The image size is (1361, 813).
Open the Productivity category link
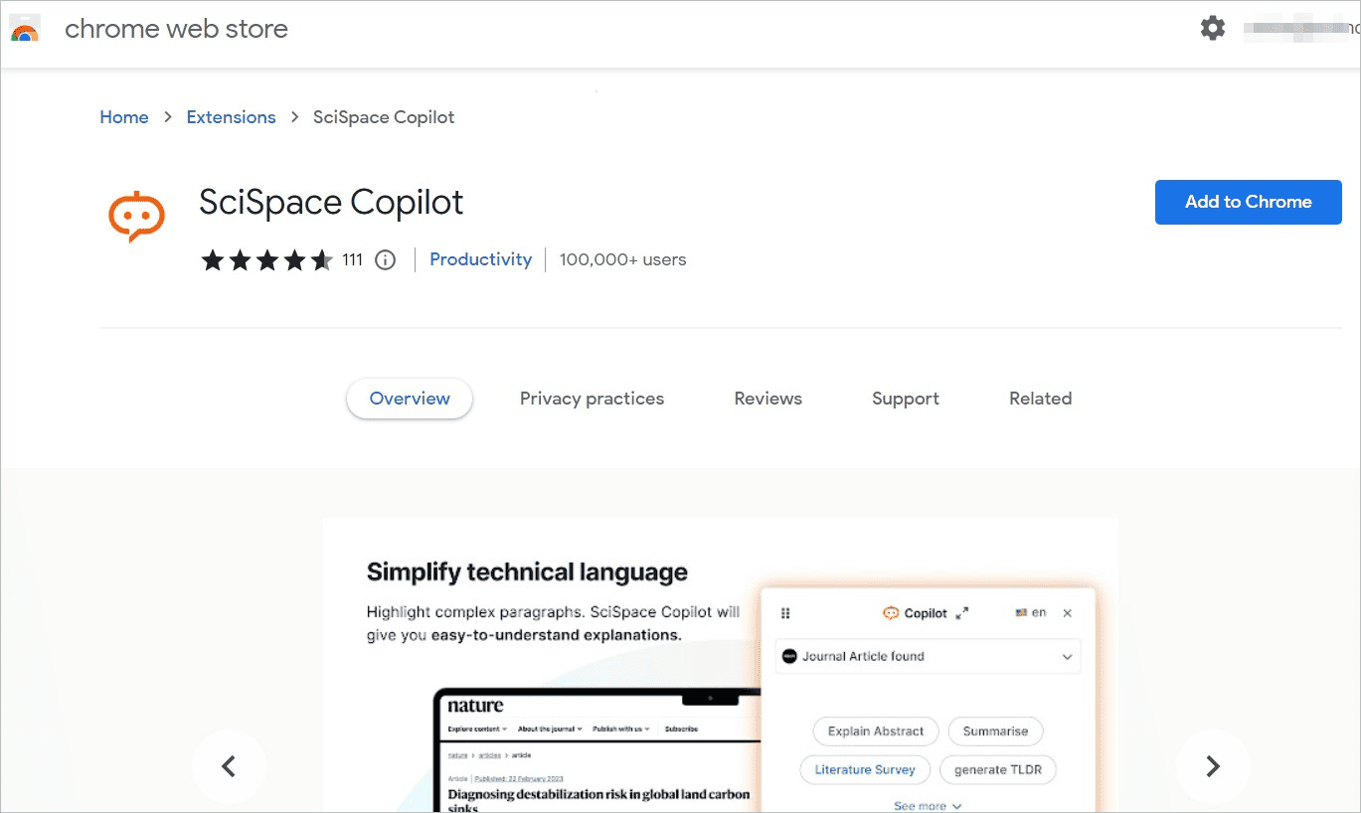point(481,259)
